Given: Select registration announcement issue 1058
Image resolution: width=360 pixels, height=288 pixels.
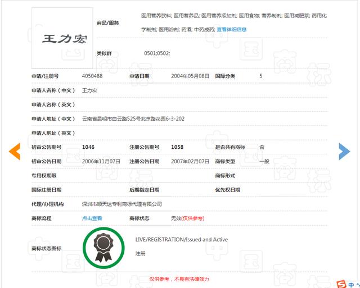Looking at the screenshot, I should coord(177,147).
